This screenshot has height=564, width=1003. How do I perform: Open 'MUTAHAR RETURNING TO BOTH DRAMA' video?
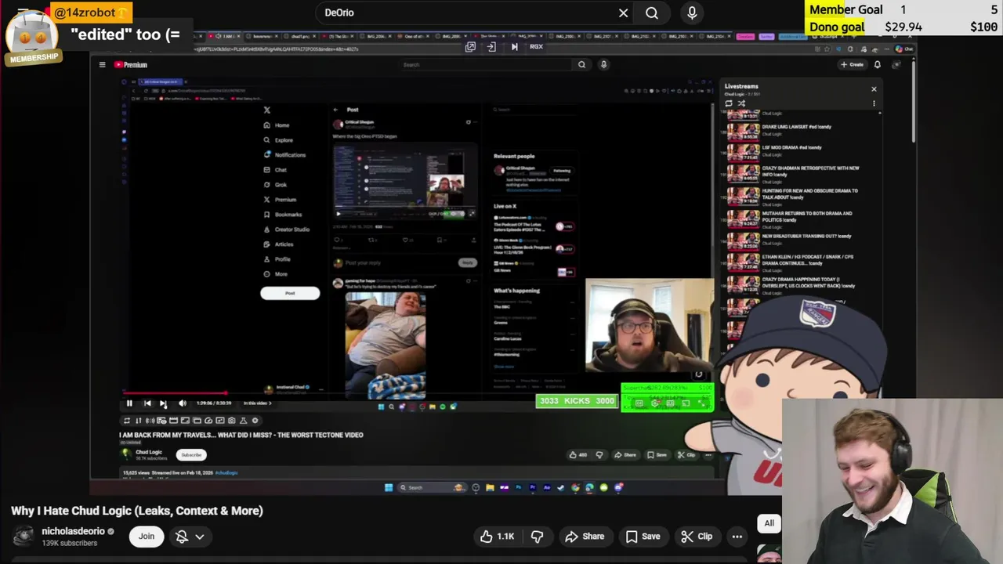[807, 216]
